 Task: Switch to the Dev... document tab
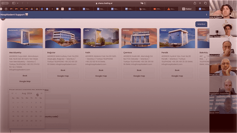click(x=115, y=9)
